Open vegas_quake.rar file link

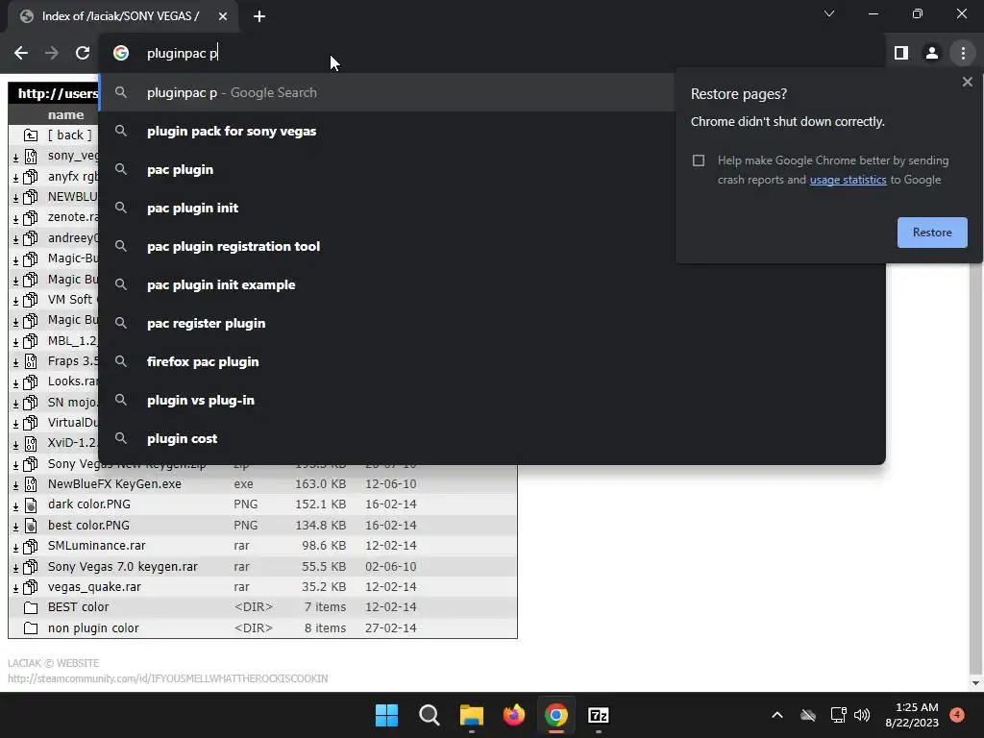94,587
